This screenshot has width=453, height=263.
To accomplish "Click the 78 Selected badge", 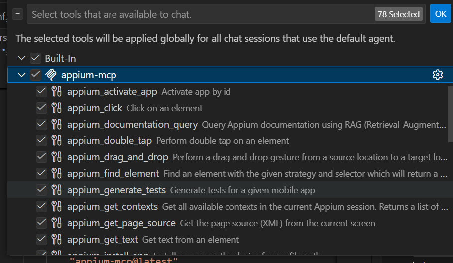I will [398, 14].
